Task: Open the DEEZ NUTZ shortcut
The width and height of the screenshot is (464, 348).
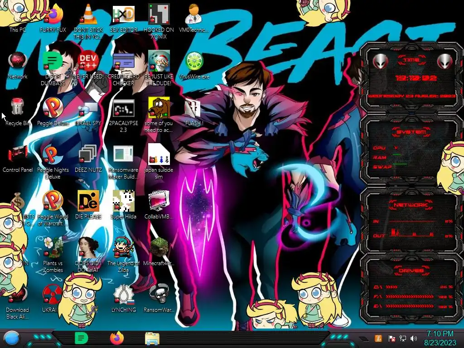Action: 88,158
